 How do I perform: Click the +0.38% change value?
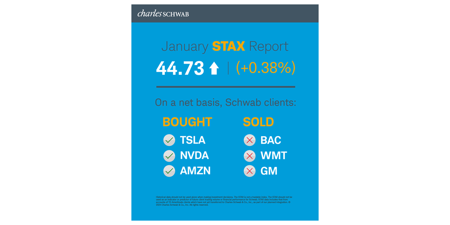[265, 68]
